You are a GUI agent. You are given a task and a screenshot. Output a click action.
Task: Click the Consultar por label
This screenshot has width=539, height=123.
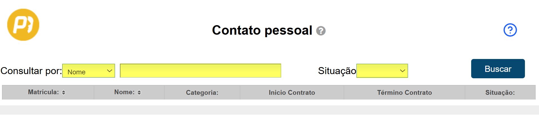(x=31, y=71)
